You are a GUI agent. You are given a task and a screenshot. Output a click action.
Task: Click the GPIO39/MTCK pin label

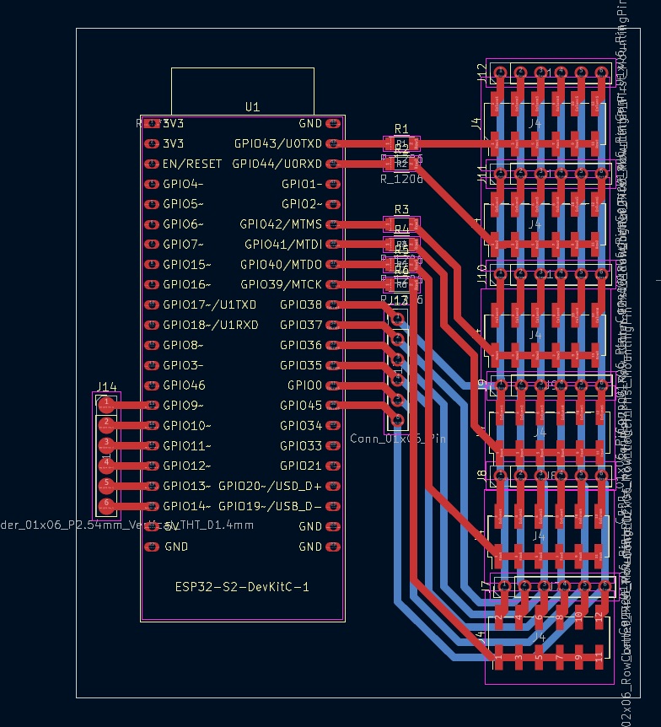click(x=281, y=285)
